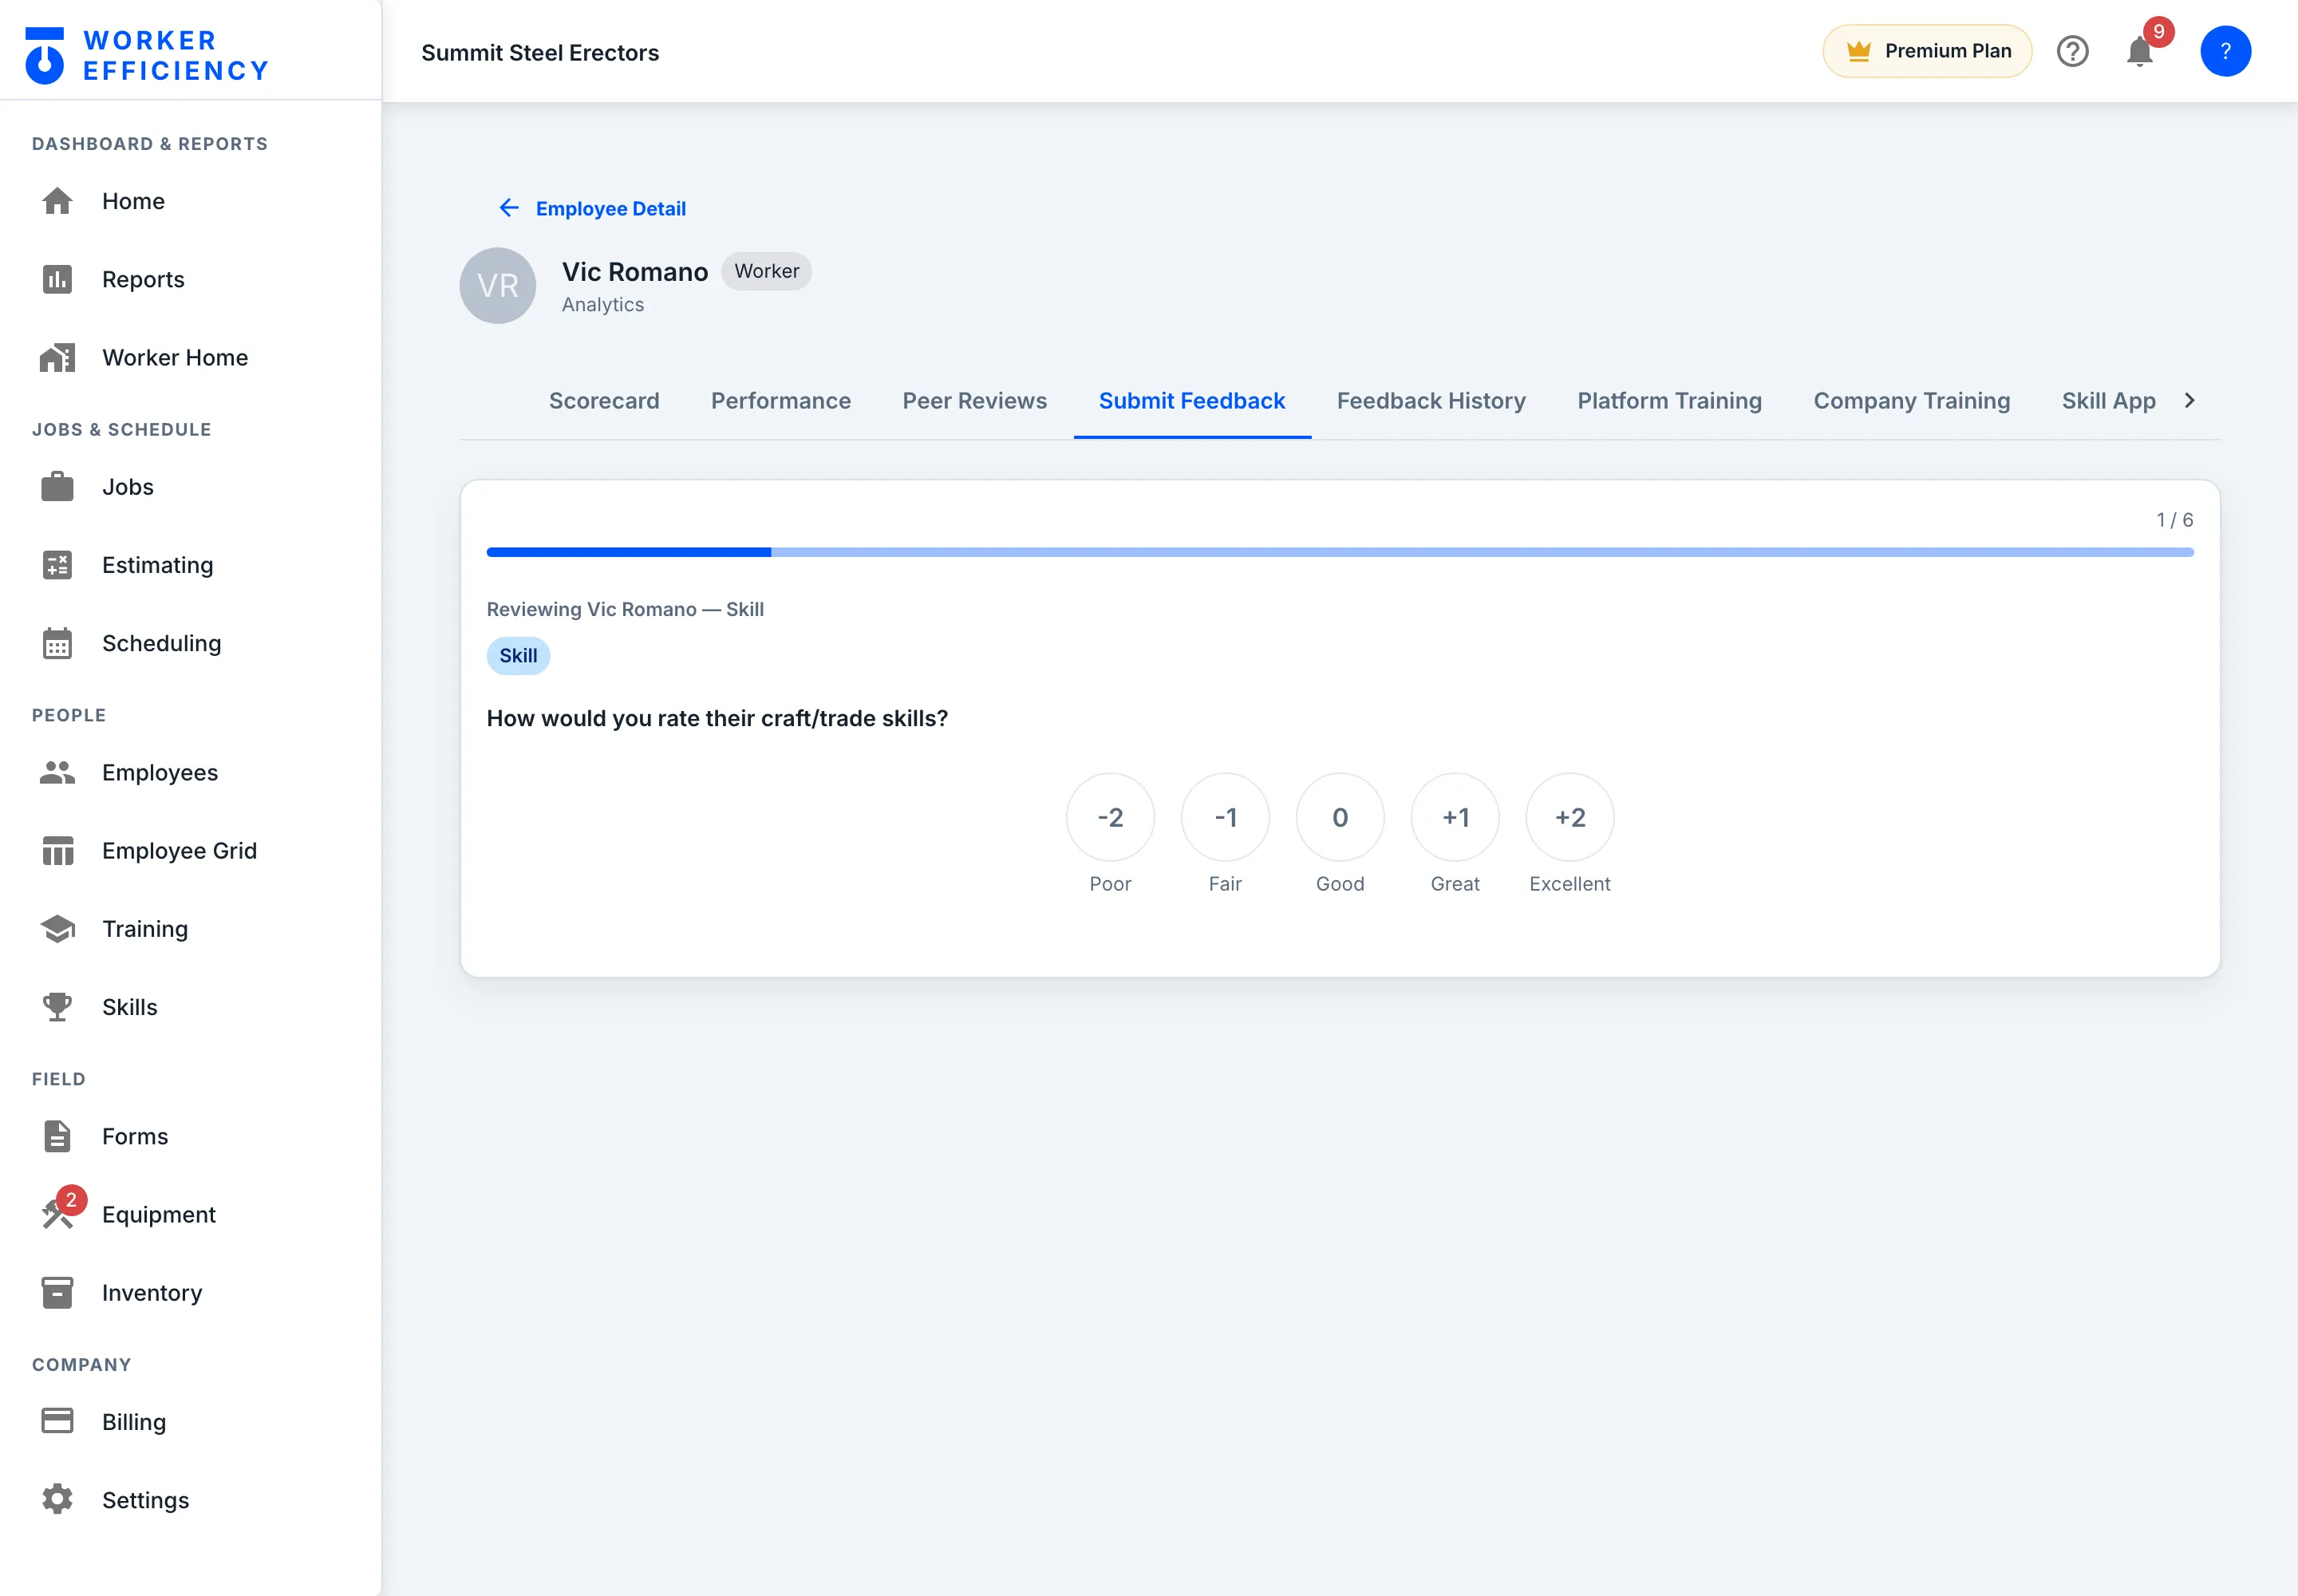Image resolution: width=2298 pixels, height=1596 pixels.
Task: Select the Worker Home building icon
Action: (x=57, y=357)
